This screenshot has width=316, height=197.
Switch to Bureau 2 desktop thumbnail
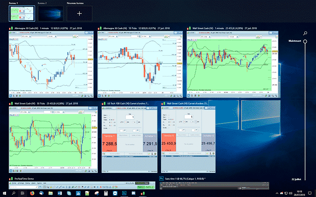(x=50, y=13)
